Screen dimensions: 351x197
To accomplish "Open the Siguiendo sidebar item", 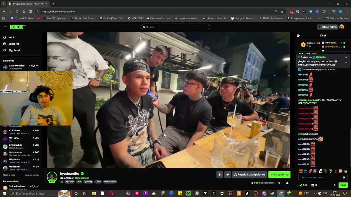I will [x=15, y=50].
